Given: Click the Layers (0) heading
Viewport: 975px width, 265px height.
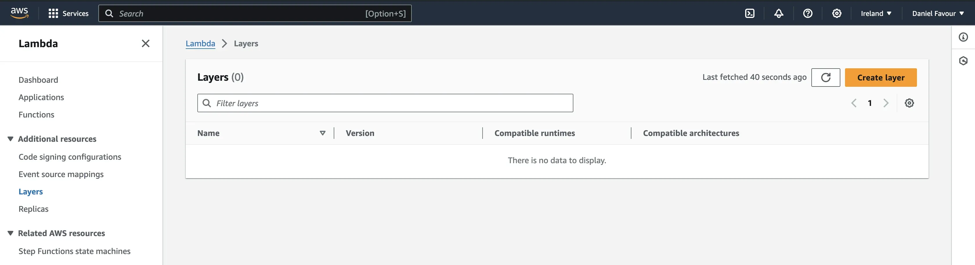Looking at the screenshot, I should click(221, 77).
